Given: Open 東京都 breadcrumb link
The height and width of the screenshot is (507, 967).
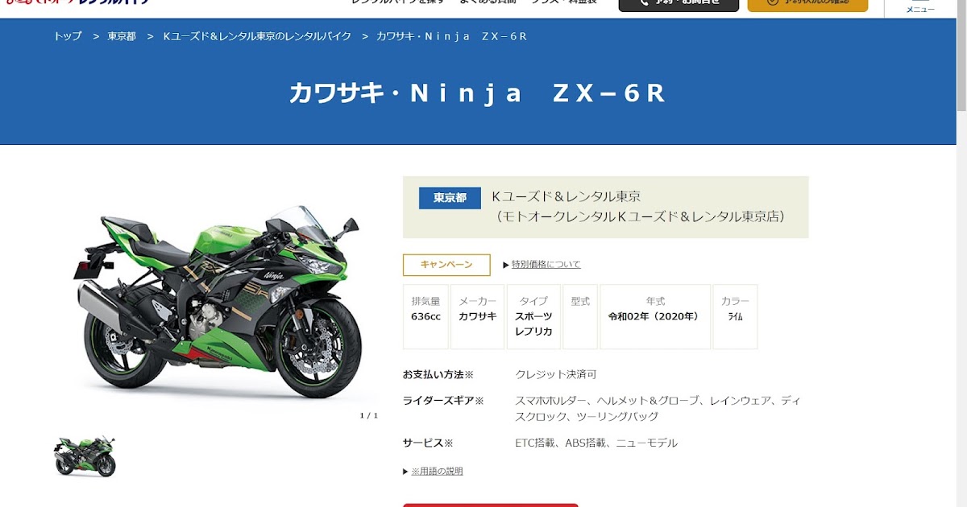Looking at the screenshot, I should tap(122, 36).
